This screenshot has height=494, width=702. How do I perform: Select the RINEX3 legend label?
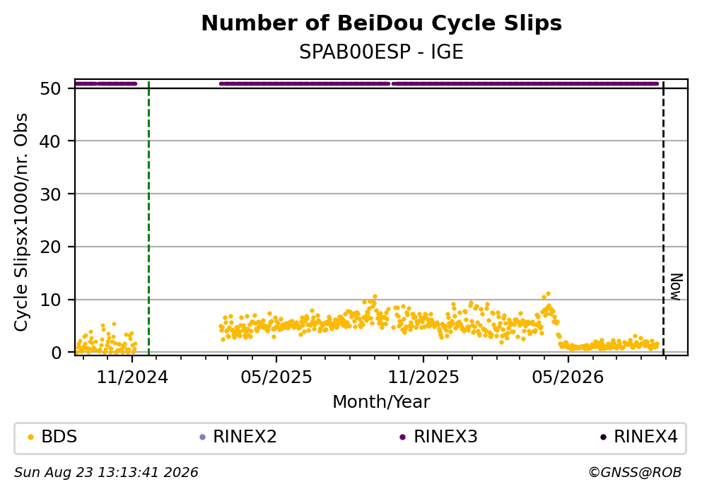click(445, 437)
